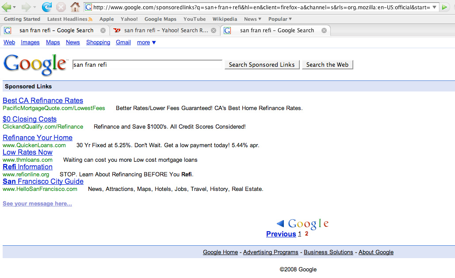Open the Business Solutions footer link

329,252
